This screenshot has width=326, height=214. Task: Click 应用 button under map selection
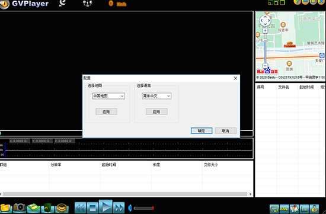point(106,111)
